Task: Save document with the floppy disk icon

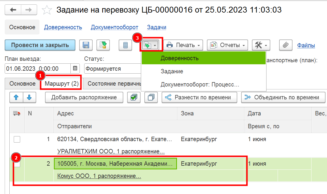Action: coord(86,45)
